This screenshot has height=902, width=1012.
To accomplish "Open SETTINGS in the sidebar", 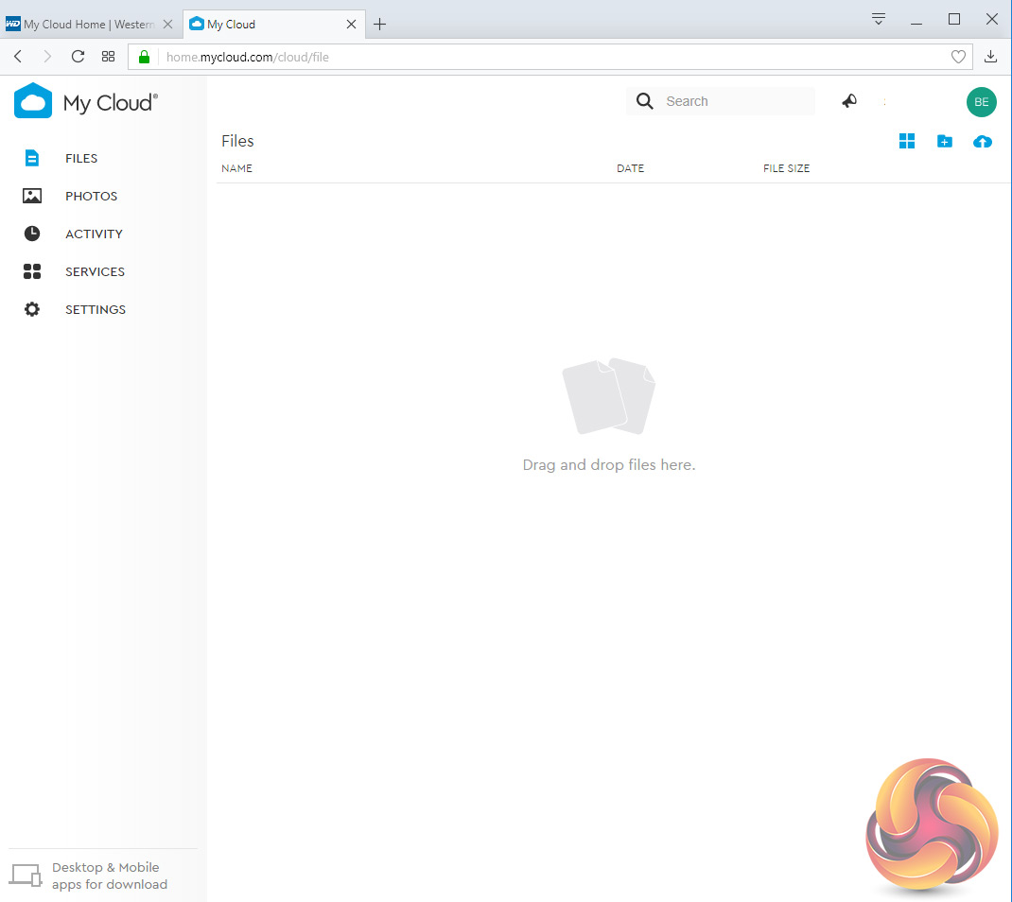I will [x=96, y=310].
